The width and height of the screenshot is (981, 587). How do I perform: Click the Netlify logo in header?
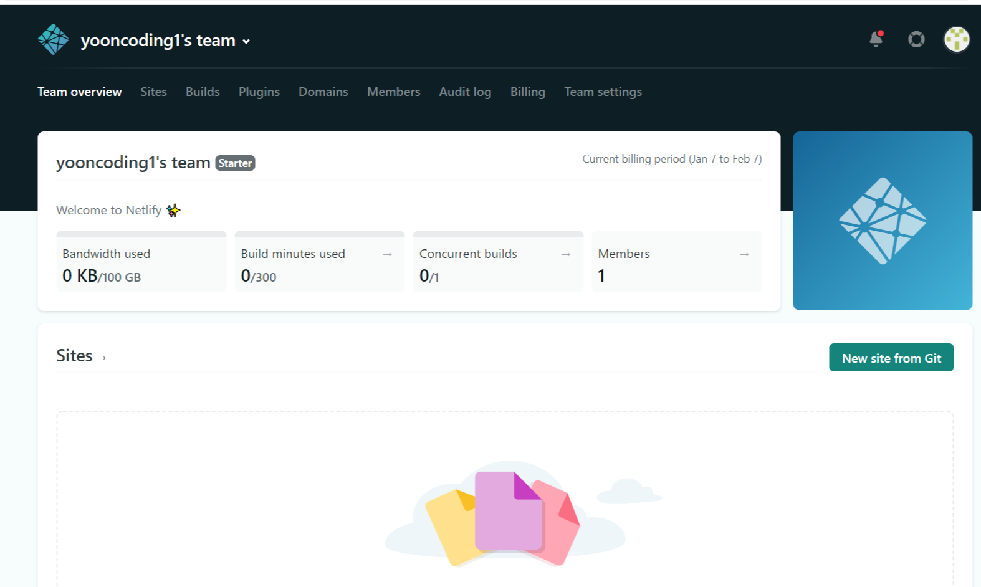(53, 39)
